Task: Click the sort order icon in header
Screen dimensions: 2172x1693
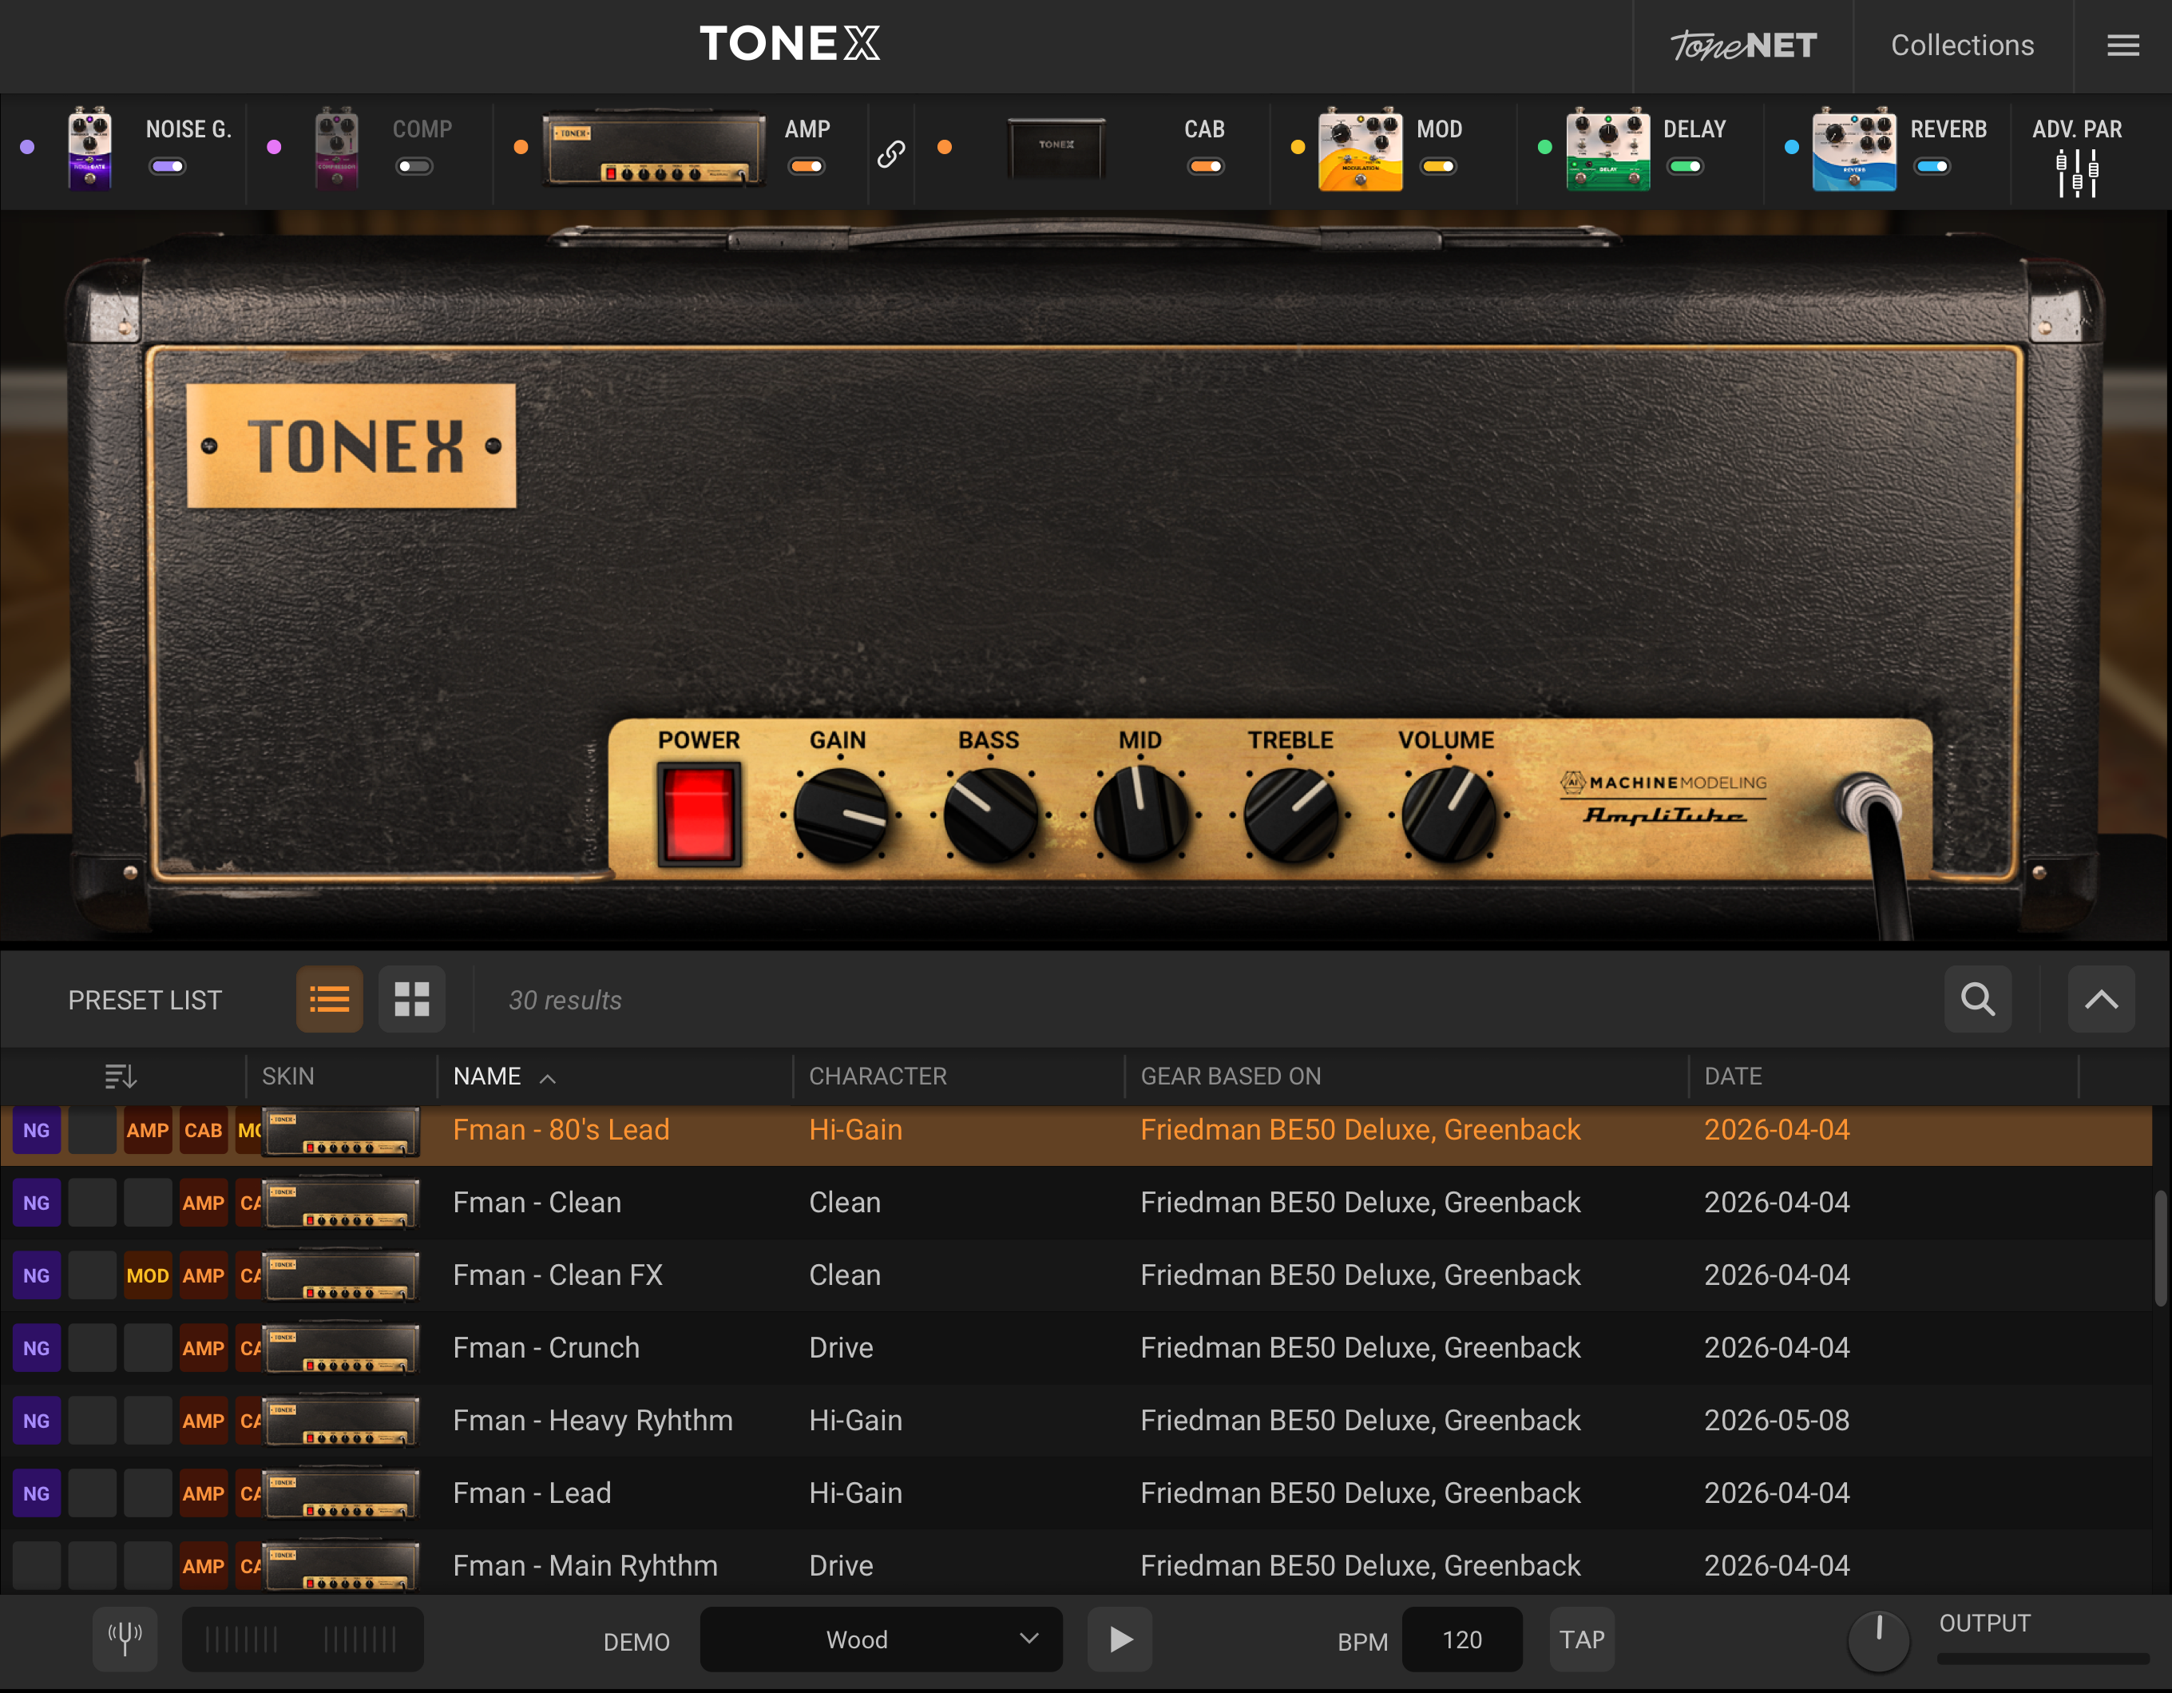Action: [x=121, y=1076]
